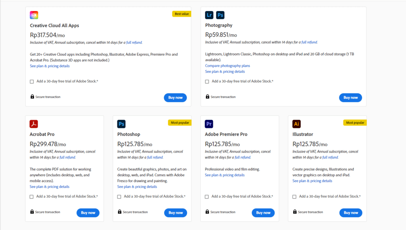Open full refund link in Premiere Pro card
The width and height of the screenshot is (406, 230).
click(x=243, y=157)
